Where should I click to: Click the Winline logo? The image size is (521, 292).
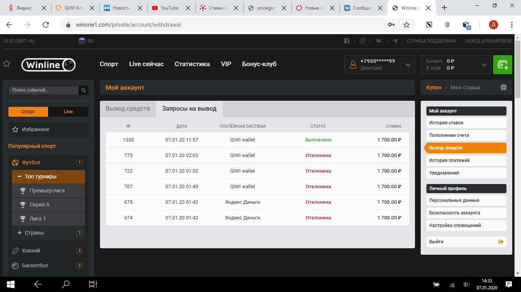[48, 65]
